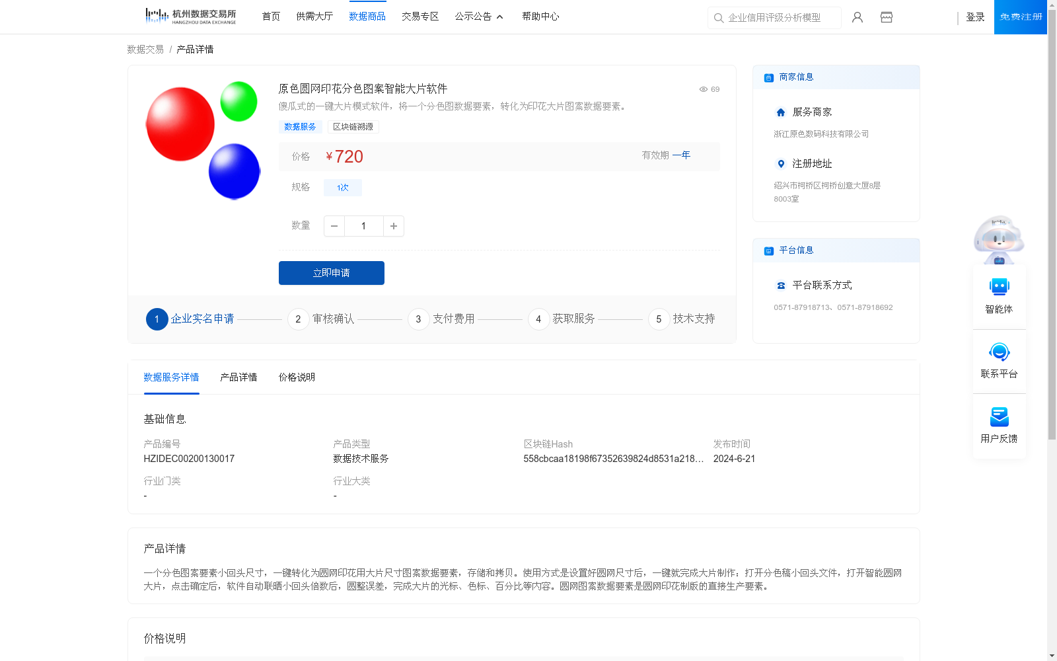The image size is (1057, 661).
Task: Click step 5 circle 技术支持
Action: [x=659, y=319]
